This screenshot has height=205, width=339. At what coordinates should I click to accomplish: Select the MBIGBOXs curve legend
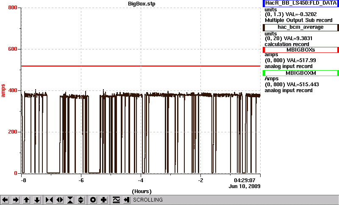pos(301,50)
